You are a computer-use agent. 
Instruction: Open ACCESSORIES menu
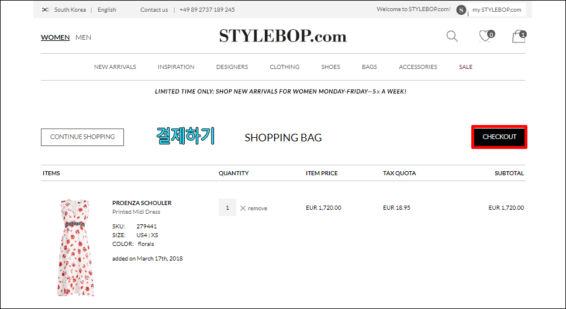click(x=418, y=67)
